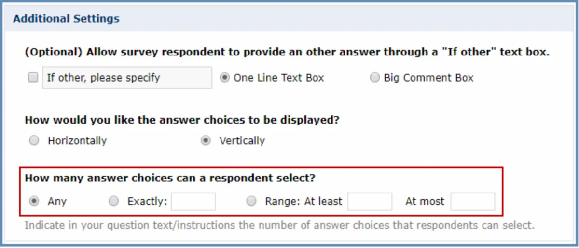Image resolution: width=579 pixels, height=248 pixels.
Task: Click the "How many answer choices" question heading
Action: point(170,178)
